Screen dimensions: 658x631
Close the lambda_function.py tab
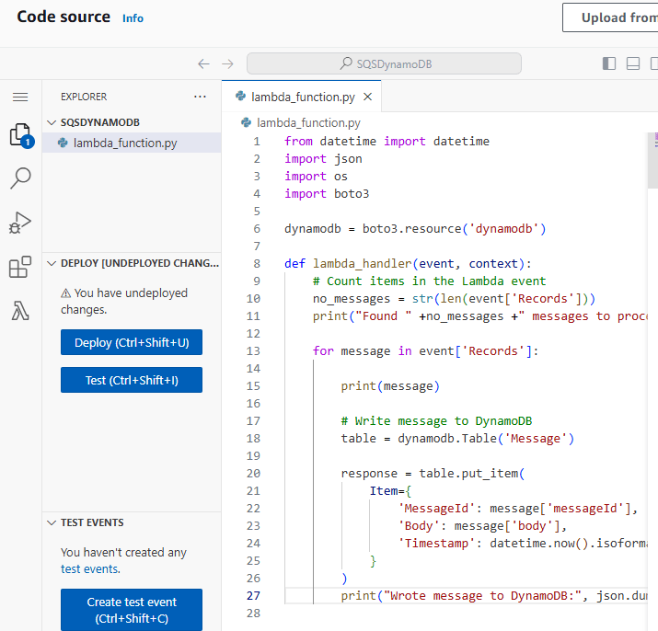tap(368, 97)
